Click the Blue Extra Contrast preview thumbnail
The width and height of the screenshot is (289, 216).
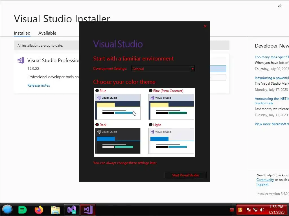coord(171,107)
